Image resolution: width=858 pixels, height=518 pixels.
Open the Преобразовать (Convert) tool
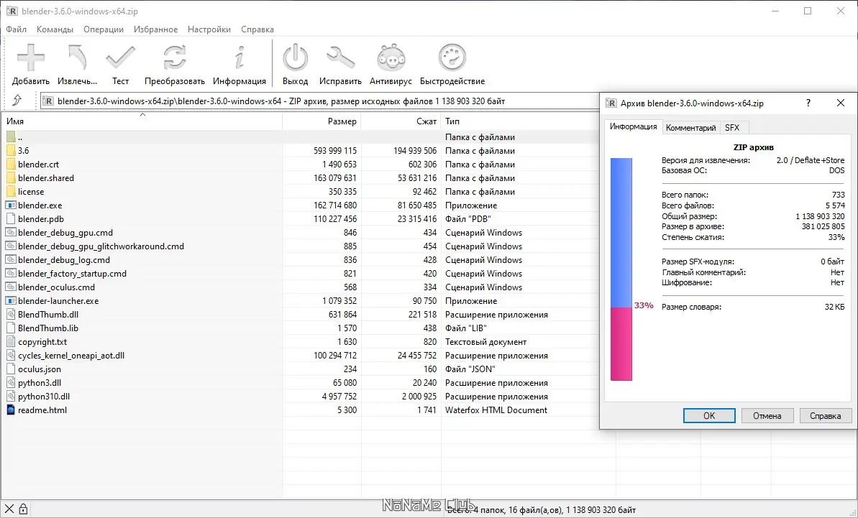[175, 57]
